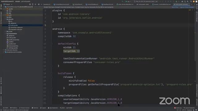Click Expand All in Project panel
The width and height of the screenshot is (198, 111).
tap(33, 4)
